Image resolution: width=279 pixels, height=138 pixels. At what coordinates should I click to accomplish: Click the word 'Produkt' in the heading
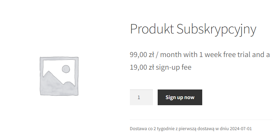click(152, 29)
